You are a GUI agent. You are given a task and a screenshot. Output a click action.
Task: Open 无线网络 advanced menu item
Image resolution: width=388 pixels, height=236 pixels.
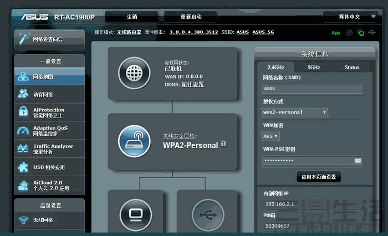(x=49, y=220)
